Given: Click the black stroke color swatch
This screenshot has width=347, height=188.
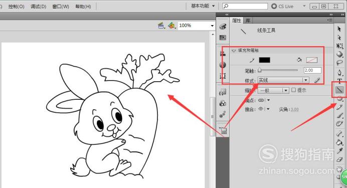Looking at the screenshot, I should tap(264, 60).
